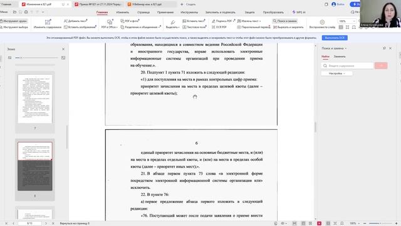Click the red record icon in status bar
This screenshot has width=401, height=226.
[319, 223]
